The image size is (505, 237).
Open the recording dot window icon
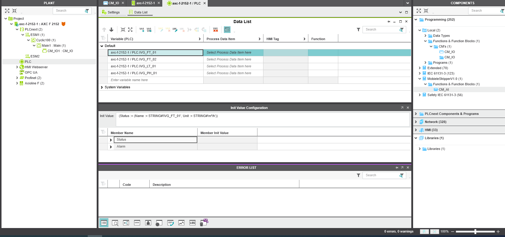coord(159,223)
